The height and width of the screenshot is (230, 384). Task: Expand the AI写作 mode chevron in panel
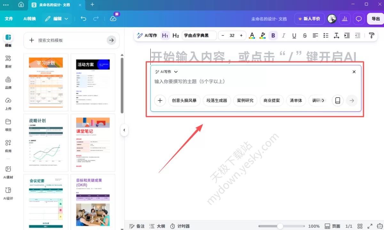pyautogui.click(x=176, y=72)
